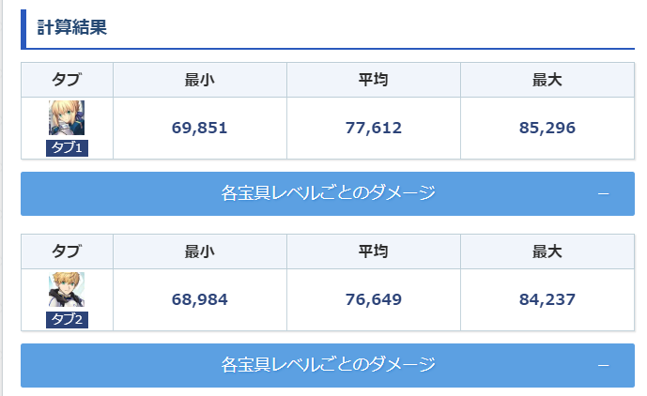Toggle 各宝具レベルごとのダメージ text under タブ2 table

[328, 365]
